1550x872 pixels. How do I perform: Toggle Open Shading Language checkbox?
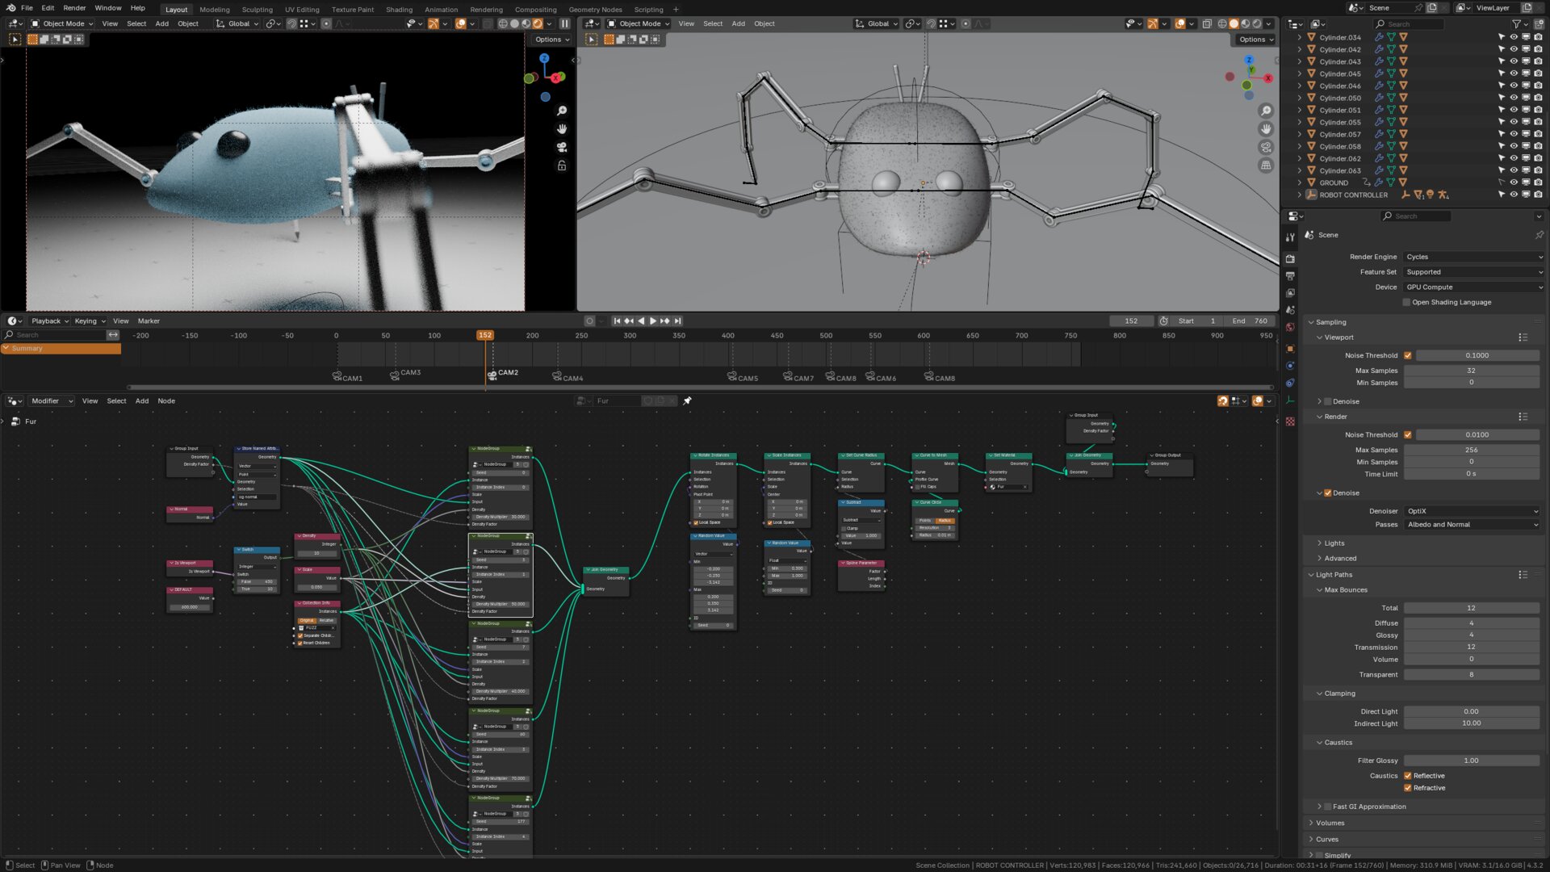(x=1406, y=302)
